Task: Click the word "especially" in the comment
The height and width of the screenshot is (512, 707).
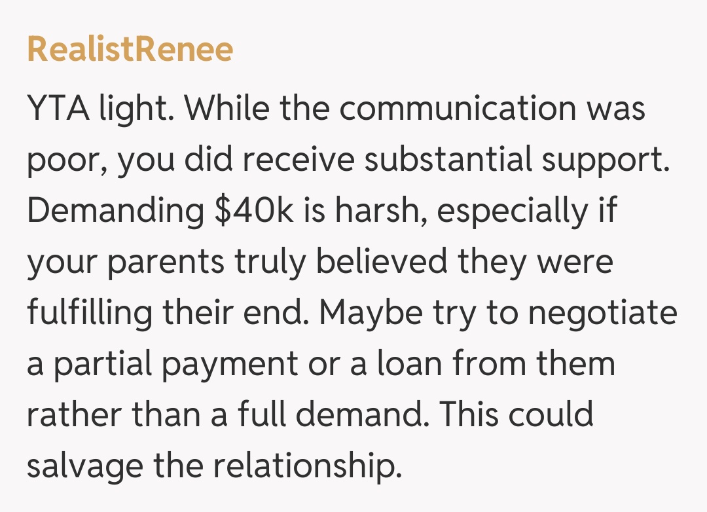Action: [x=512, y=211]
